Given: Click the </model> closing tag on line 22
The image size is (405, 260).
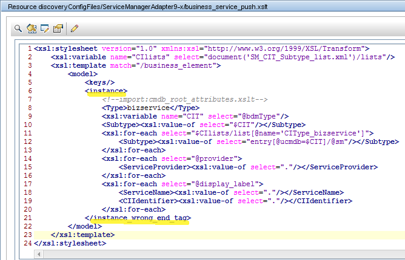Looking at the screenshot, I should tap(85, 227).
